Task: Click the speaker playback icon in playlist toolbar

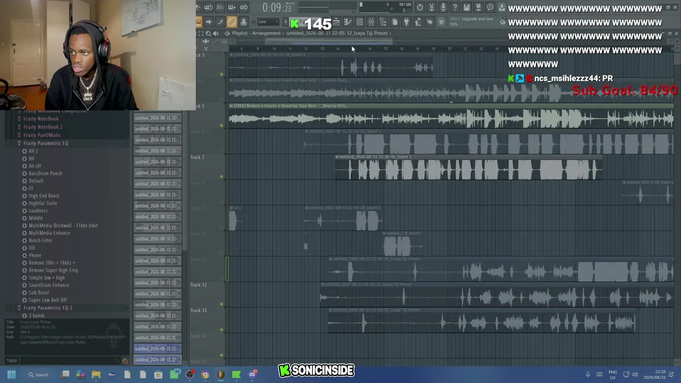Action: [x=215, y=33]
